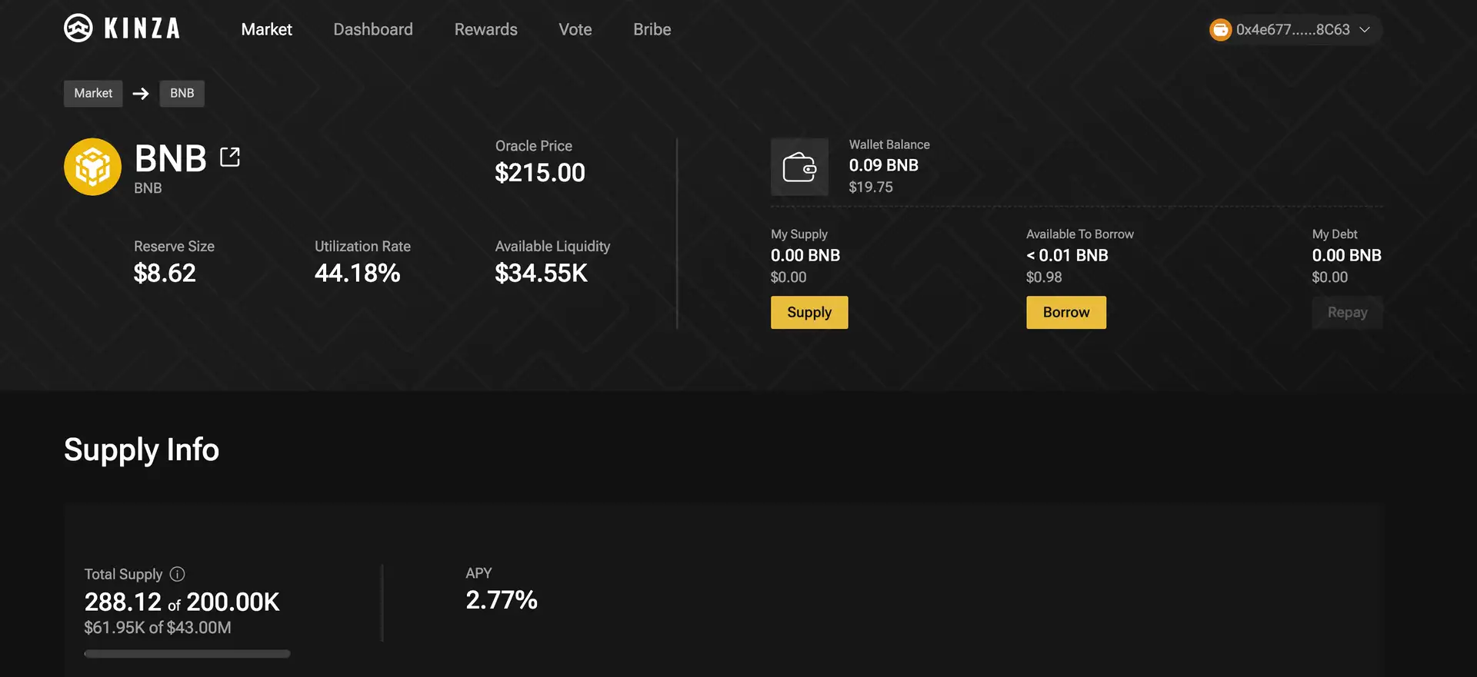Click the wallet balance icon
The height and width of the screenshot is (677, 1477).
(799, 167)
